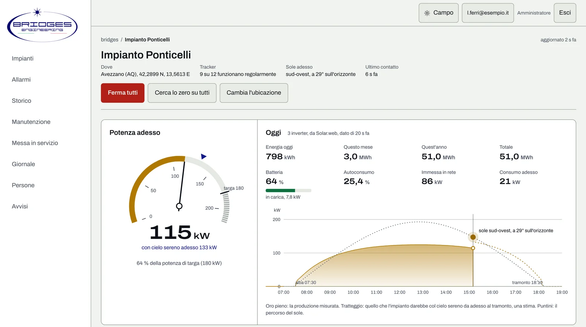The width and height of the screenshot is (586, 327).
Task: Click the blue target marker on the gauge
Action: coord(204,157)
